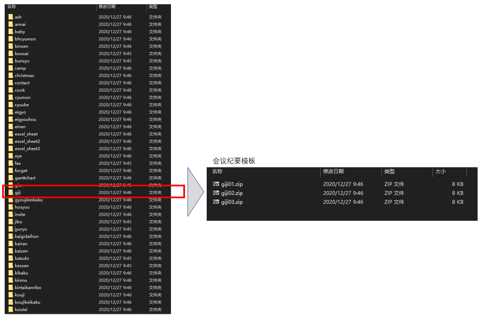Image resolution: width=481 pixels, height=315 pixels.
Task: Sort zip list by 大小 header
Action: pyautogui.click(x=440, y=172)
